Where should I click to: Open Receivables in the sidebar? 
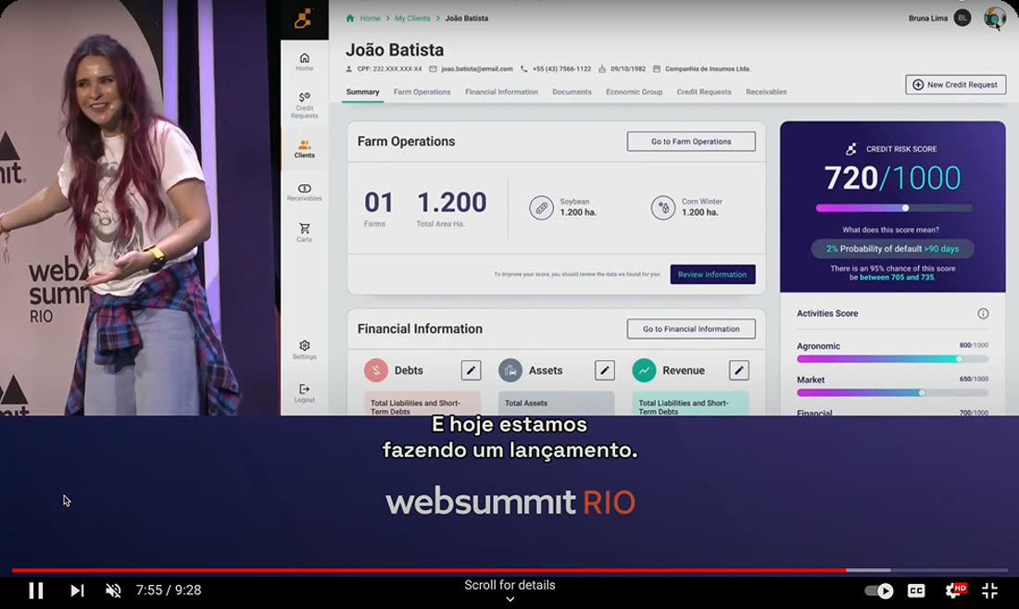(304, 193)
